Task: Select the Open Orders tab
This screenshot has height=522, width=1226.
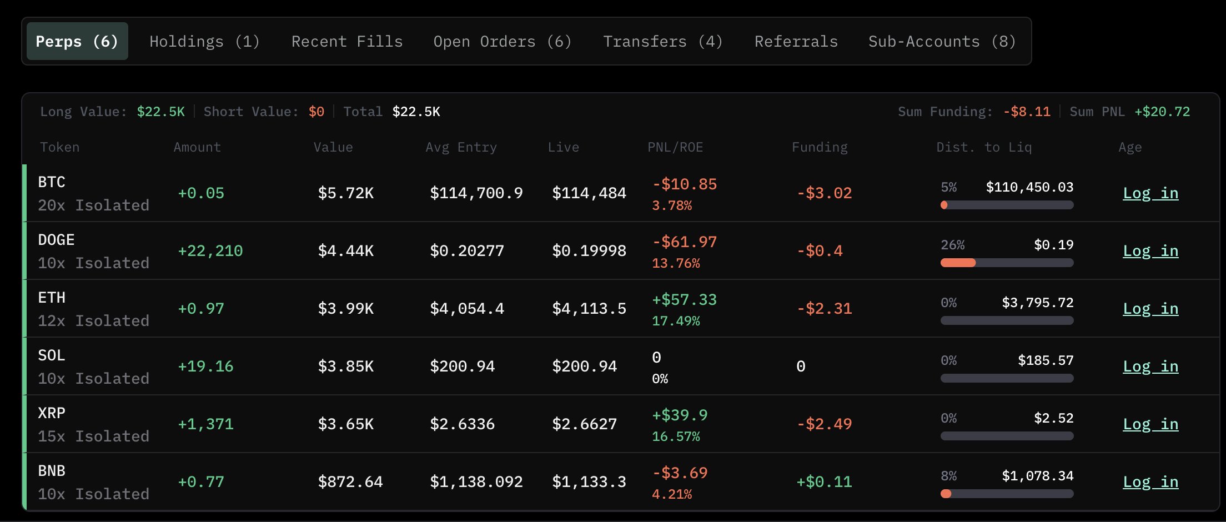Action: (502, 42)
